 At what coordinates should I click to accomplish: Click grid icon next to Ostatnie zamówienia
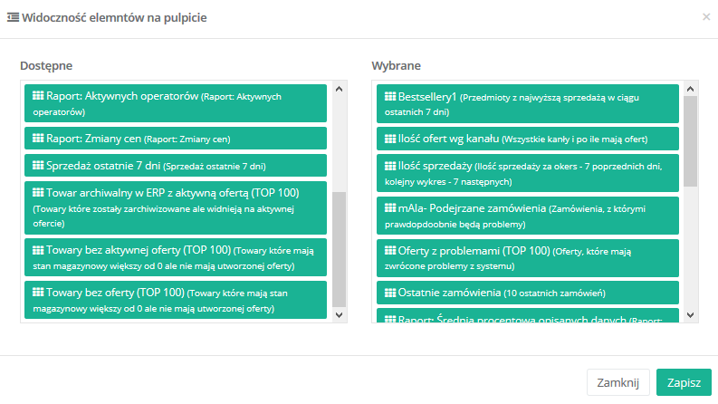click(390, 293)
